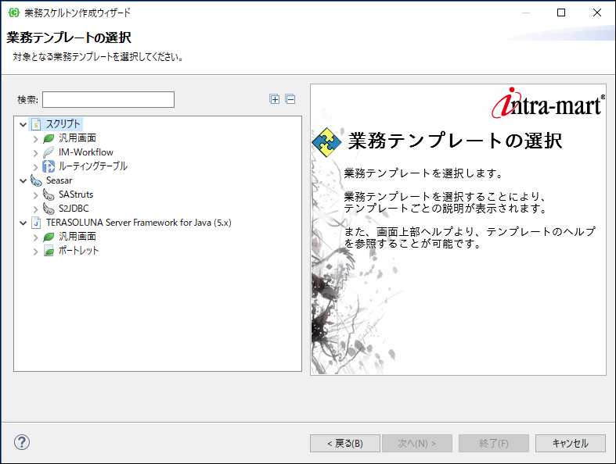Focus the 検索 search input field
Screen dimensions: 616x464
[x=109, y=100]
